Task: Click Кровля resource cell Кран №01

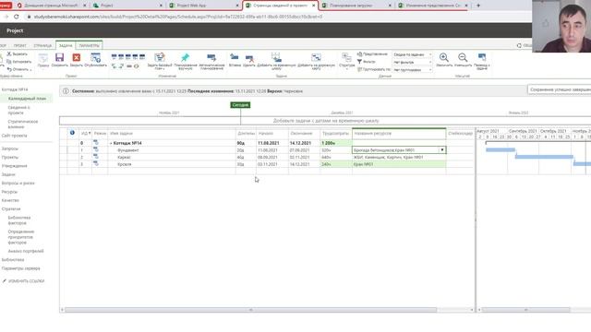Action: pos(399,164)
